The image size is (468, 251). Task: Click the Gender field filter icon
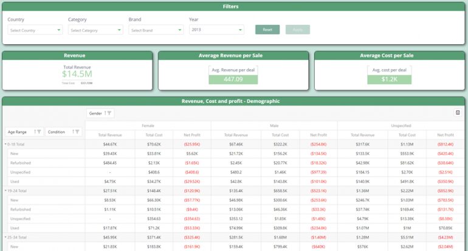coord(110,113)
